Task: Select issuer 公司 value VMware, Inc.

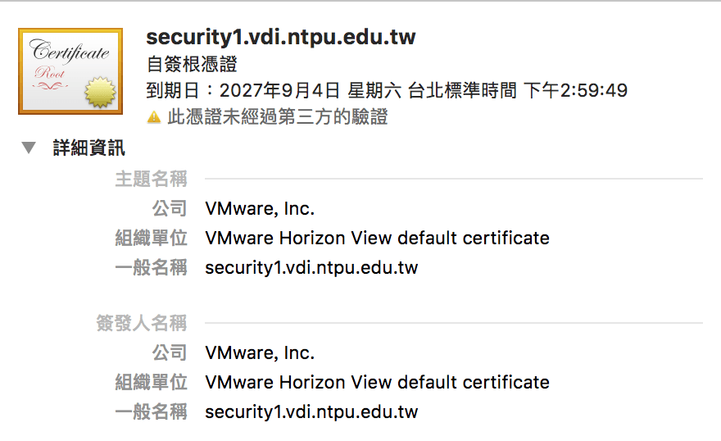Action: (260, 353)
